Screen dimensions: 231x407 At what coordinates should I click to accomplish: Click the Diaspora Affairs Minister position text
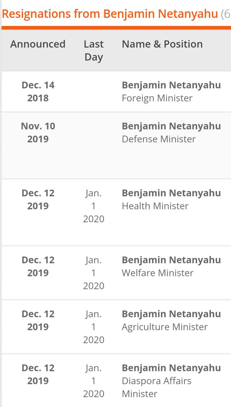coord(156,387)
